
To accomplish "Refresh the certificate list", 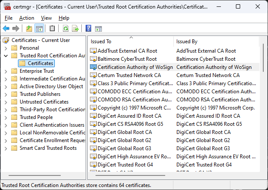I will (66, 29).
